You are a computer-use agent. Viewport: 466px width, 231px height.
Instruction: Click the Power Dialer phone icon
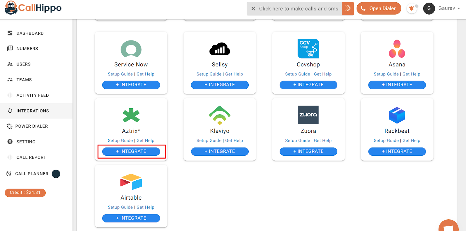[x=9, y=126]
